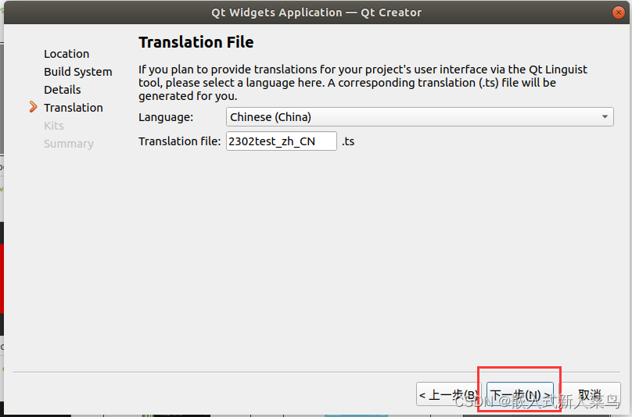Select the Details step in the sidebar
Viewport: 632px width, 417px height.
click(x=62, y=89)
